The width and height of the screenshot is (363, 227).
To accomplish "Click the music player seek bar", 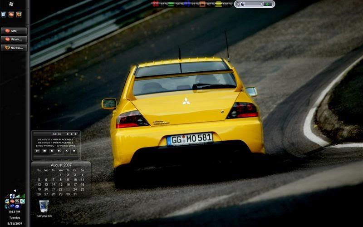I will coord(55,157).
